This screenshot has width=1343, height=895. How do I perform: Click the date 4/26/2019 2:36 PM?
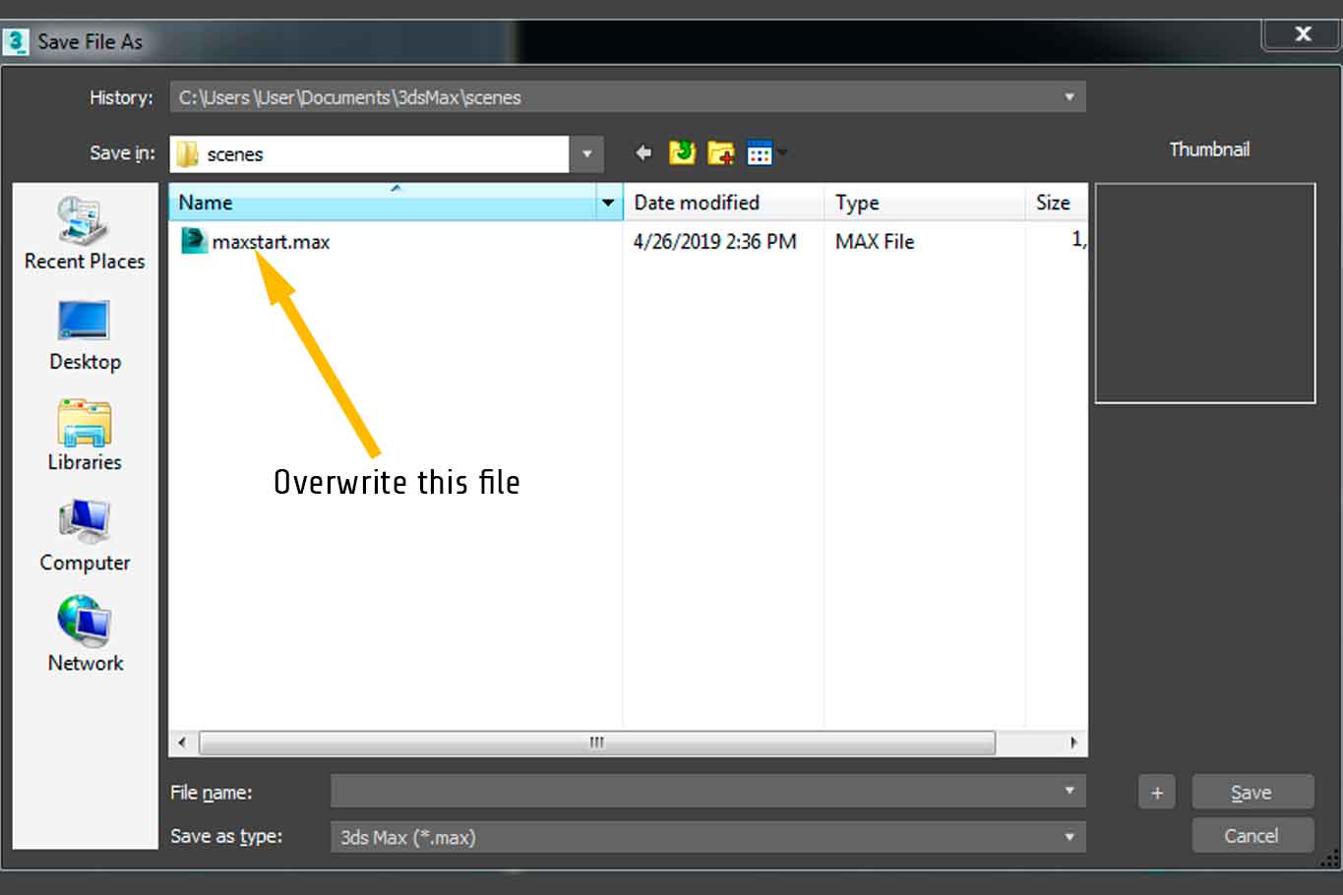[714, 242]
